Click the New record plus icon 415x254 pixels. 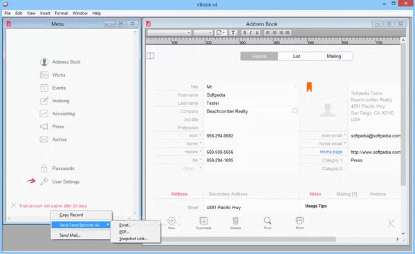point(172,221)
